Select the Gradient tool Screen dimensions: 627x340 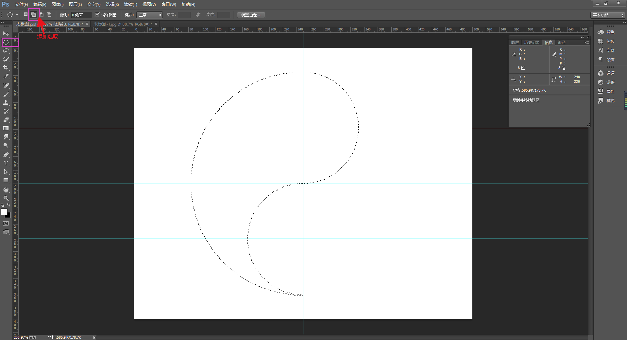(x=6, y=128)
